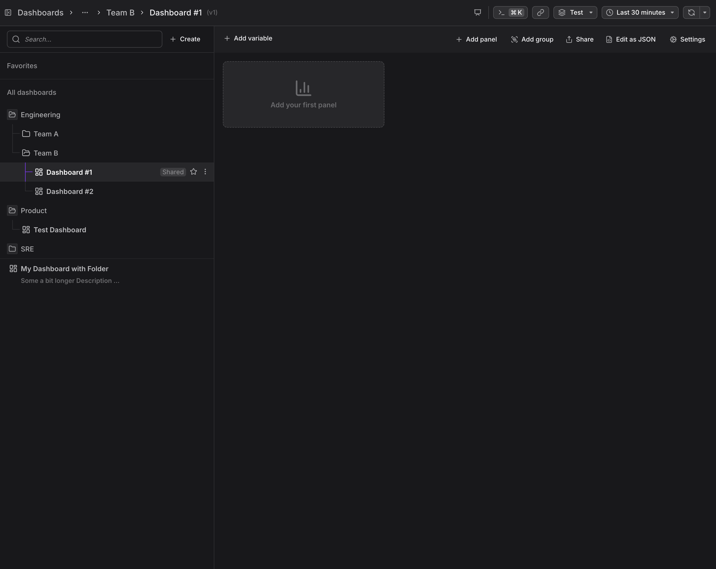
Task: Expand breadcrumb ellipsis menu
Action: click(85, 13)
